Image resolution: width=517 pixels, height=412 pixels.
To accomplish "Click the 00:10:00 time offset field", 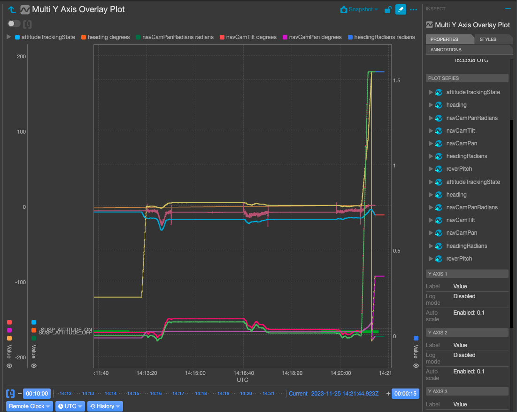I will pyautogui.click(x=37, y=393).
